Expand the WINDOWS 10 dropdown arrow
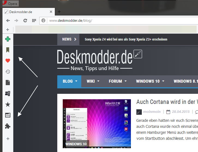 [163, 81]
